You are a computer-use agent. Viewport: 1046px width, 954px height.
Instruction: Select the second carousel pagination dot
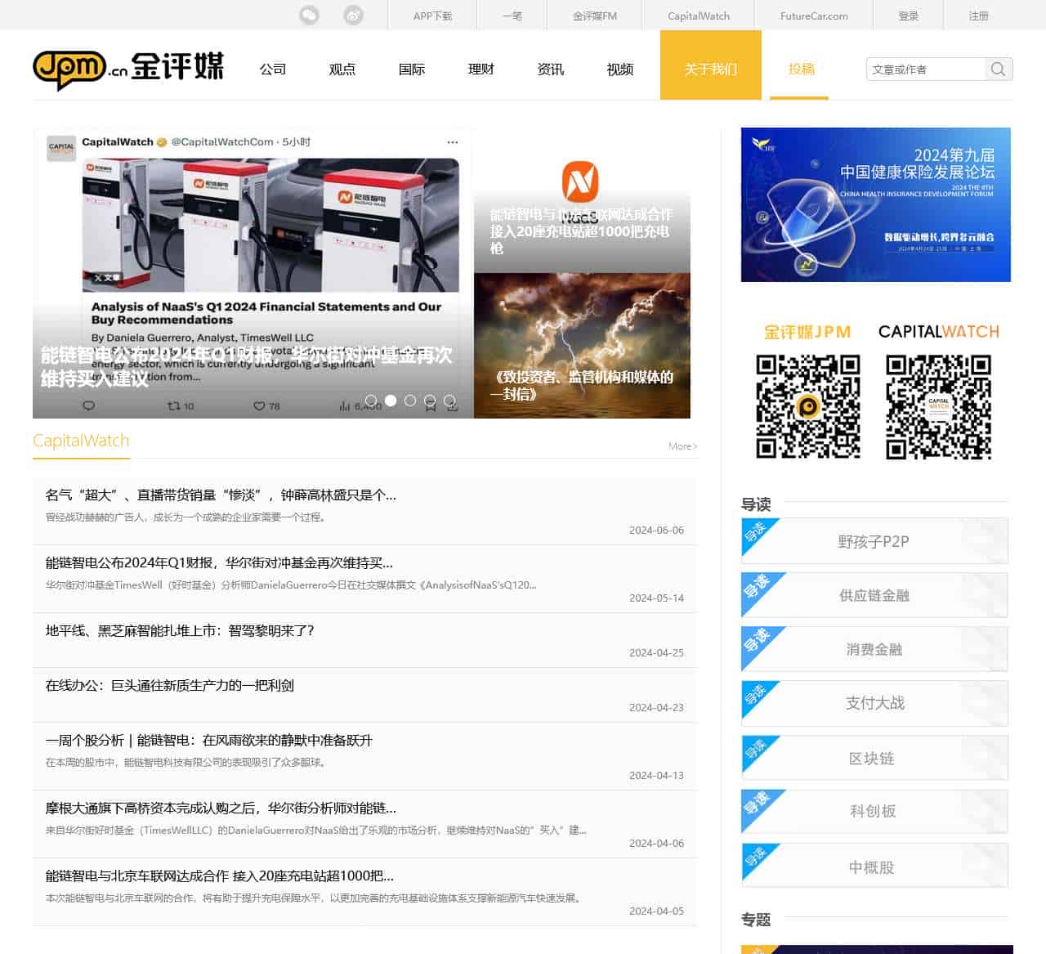click(391, 401)
